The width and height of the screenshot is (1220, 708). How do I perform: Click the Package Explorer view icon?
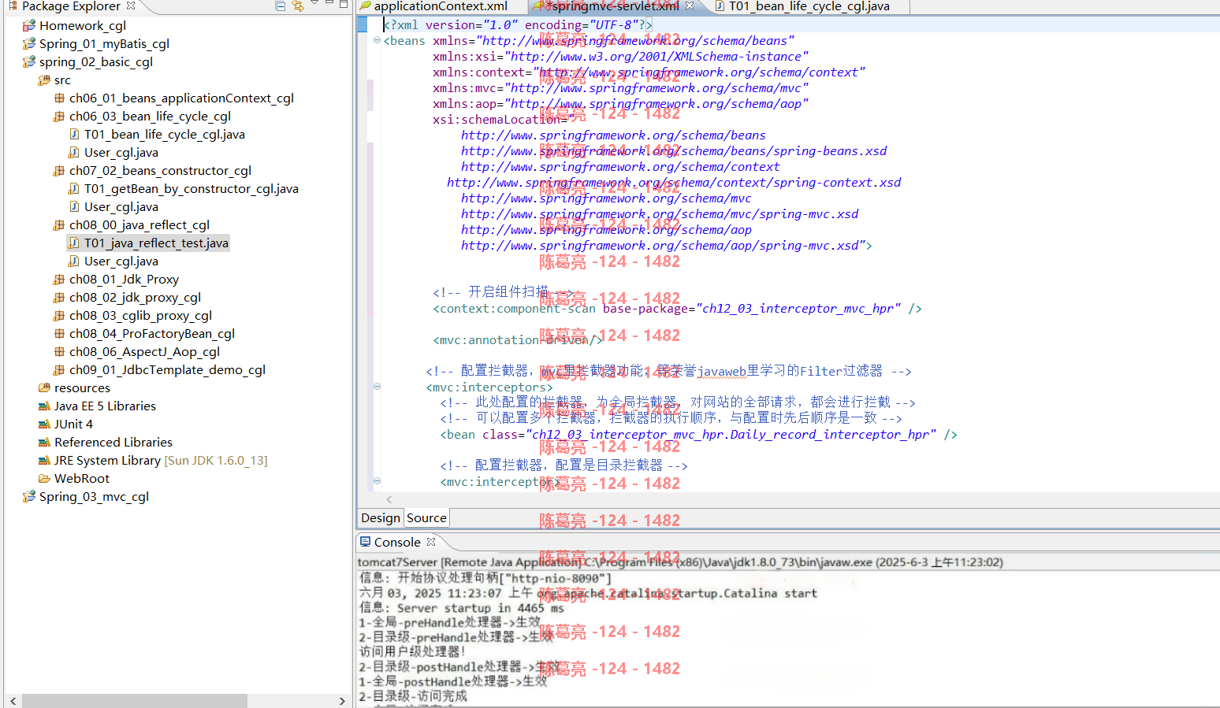pyautogui.click(x=13, y=6)
